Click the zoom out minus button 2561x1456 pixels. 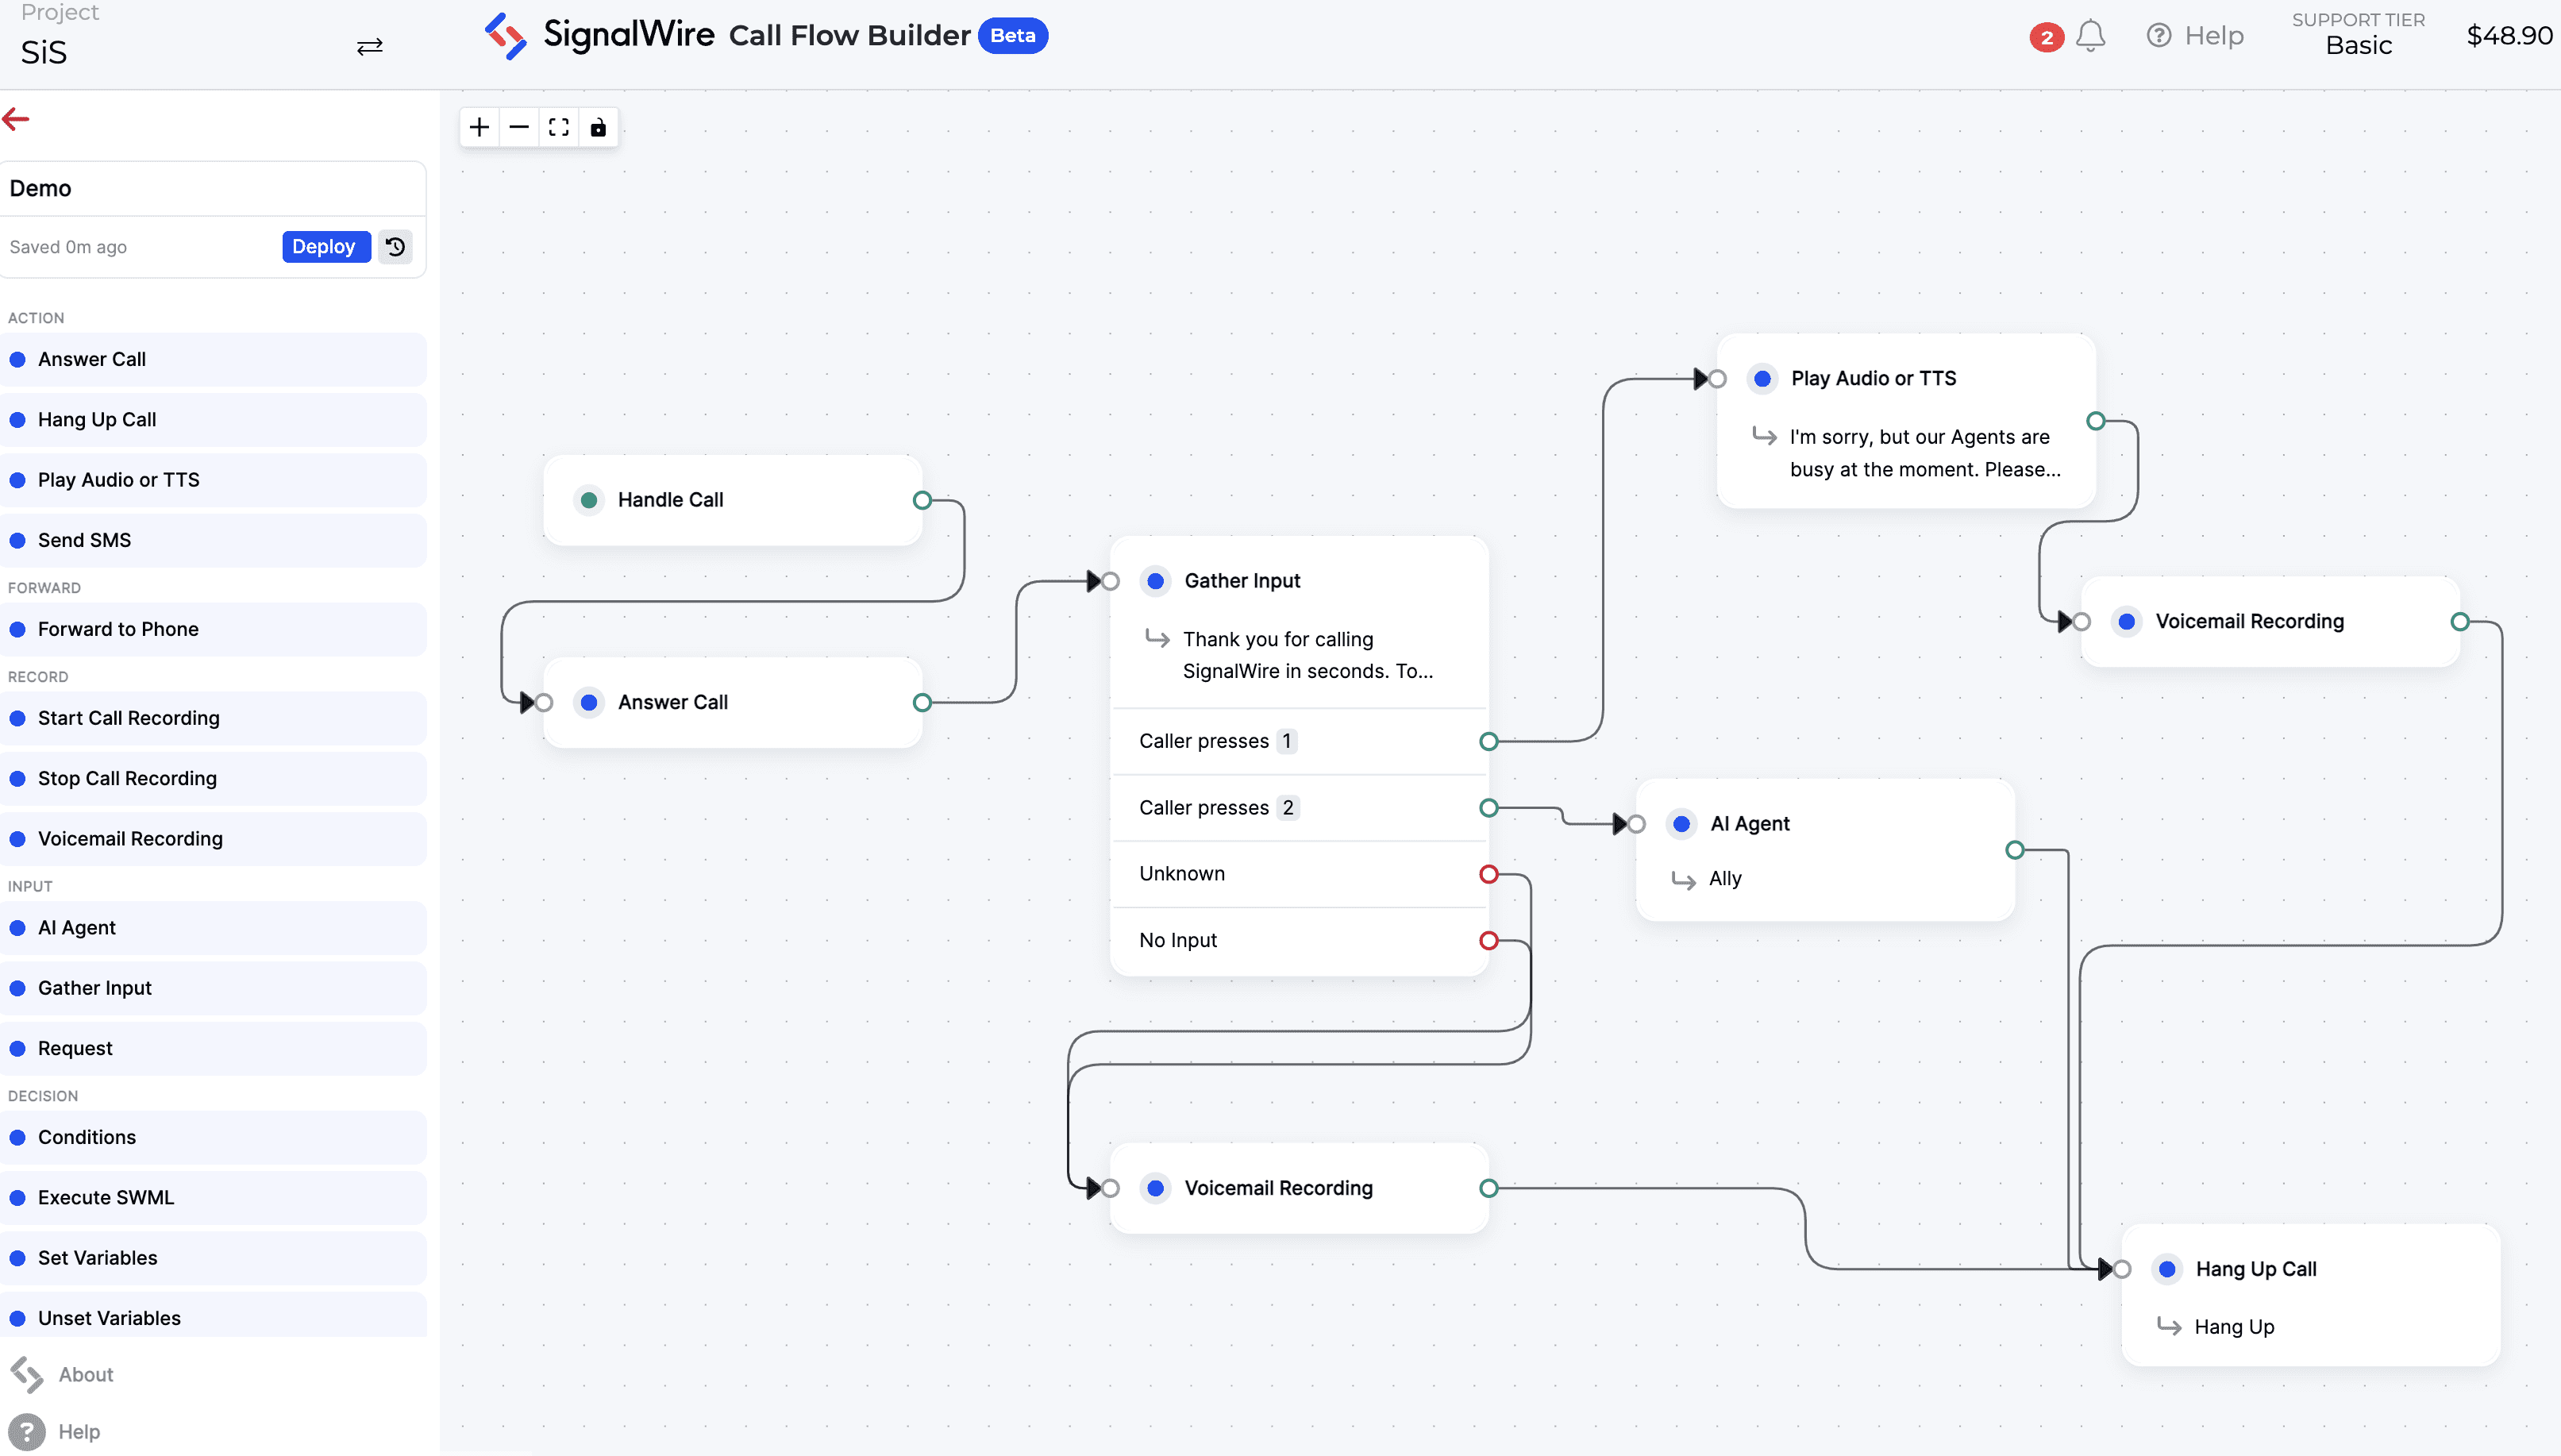(x=519, y=127)
